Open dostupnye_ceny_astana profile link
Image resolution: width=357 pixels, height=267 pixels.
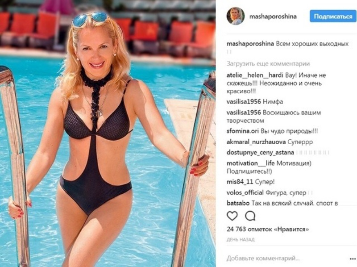[x=260, y=152]
